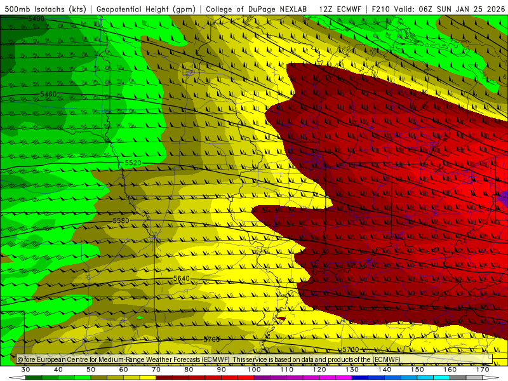Select the 120 kt color scale label
The width and height of the screenshot is (508, 381).
[x=319, y=370]
